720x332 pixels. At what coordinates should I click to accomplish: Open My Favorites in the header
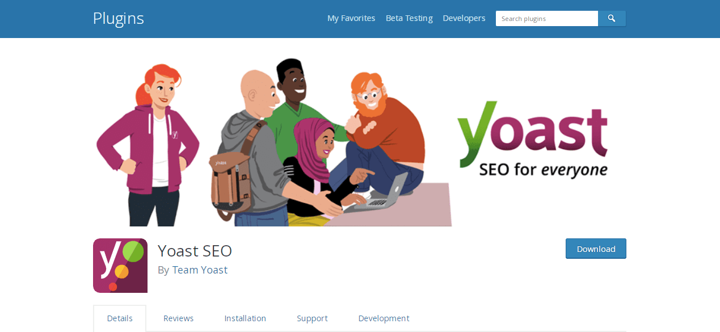point(351,18)
